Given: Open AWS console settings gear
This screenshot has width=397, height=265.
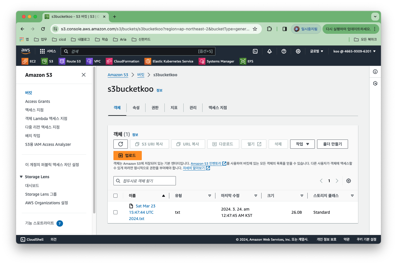Looking at the screenshot, I should [x=298, y=51].
